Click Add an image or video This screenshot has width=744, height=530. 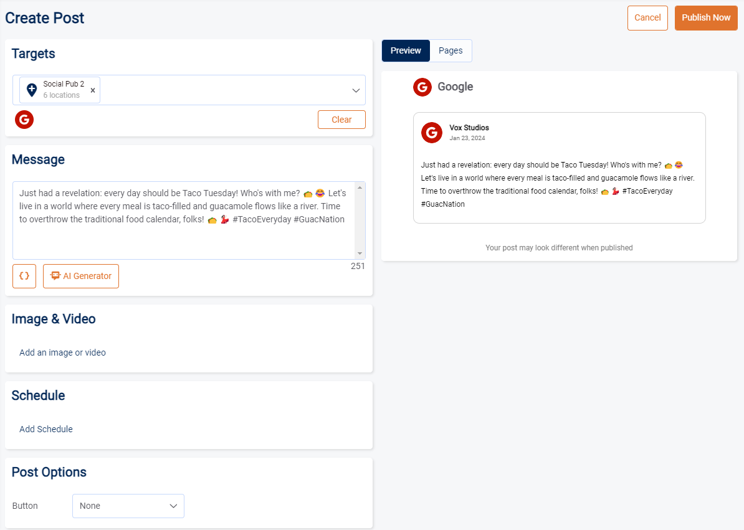click(x=62, y=353)
